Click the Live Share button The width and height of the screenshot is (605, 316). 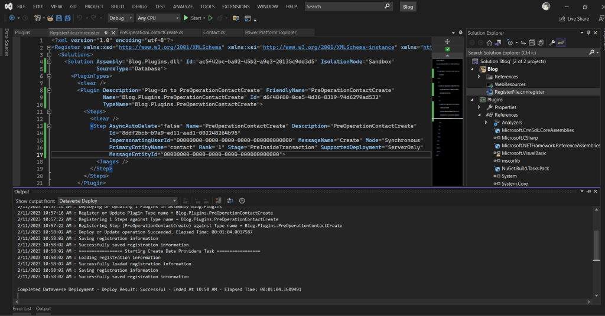tap(574, 18)
